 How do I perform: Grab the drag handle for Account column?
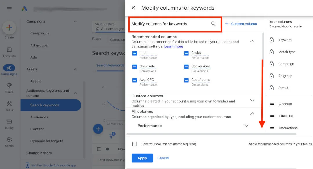[x=272, y=104]
